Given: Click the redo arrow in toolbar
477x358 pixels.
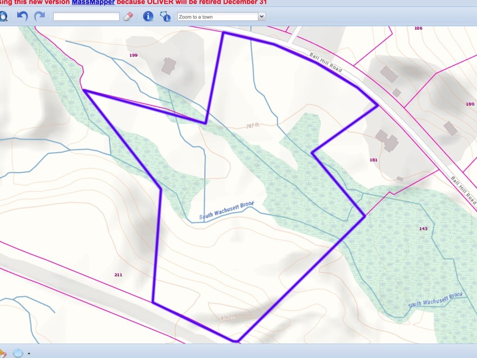Looking at the screenshot, I should point(39,16).
